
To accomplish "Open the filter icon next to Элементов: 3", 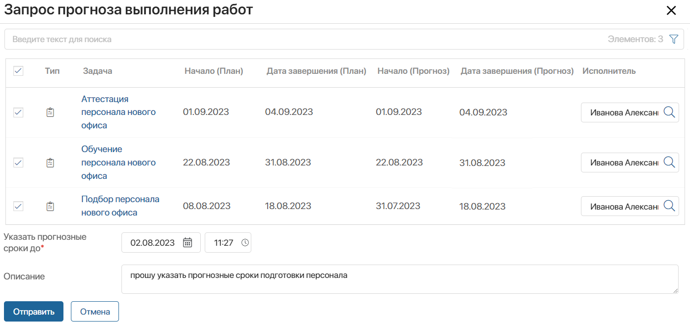I will tap(673, 39).
